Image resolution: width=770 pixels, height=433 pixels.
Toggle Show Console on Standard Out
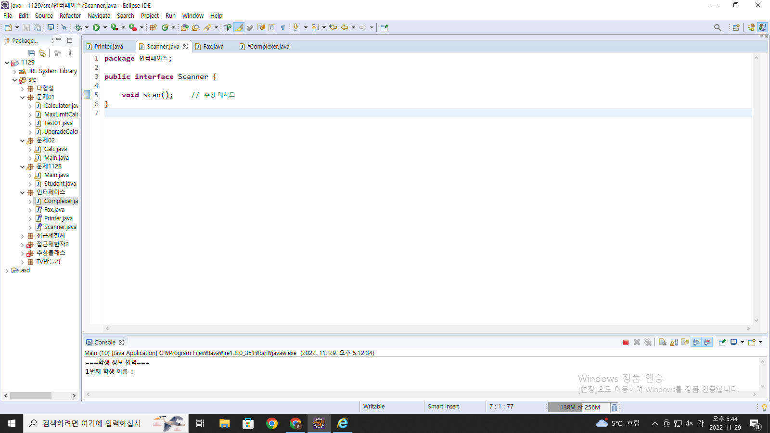696,342
